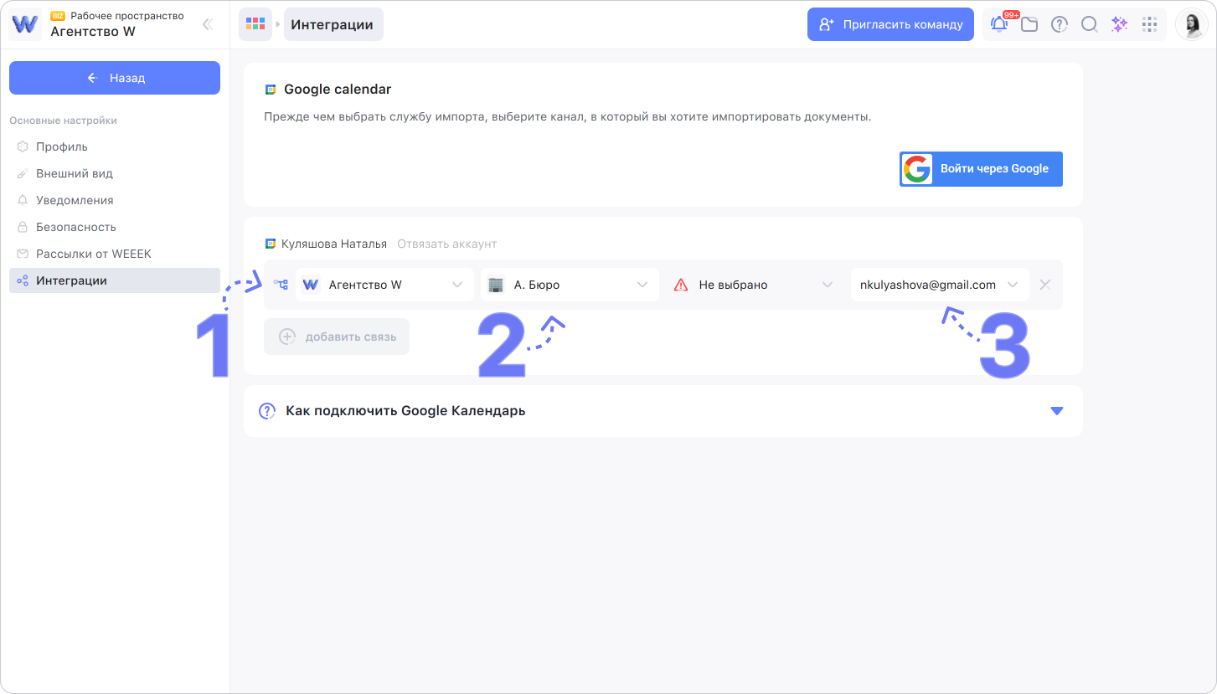Image resolution: width=1217 pixels, height=694 pixels.
Task: Go to Безопасность settings section
Action: (75, 227)
